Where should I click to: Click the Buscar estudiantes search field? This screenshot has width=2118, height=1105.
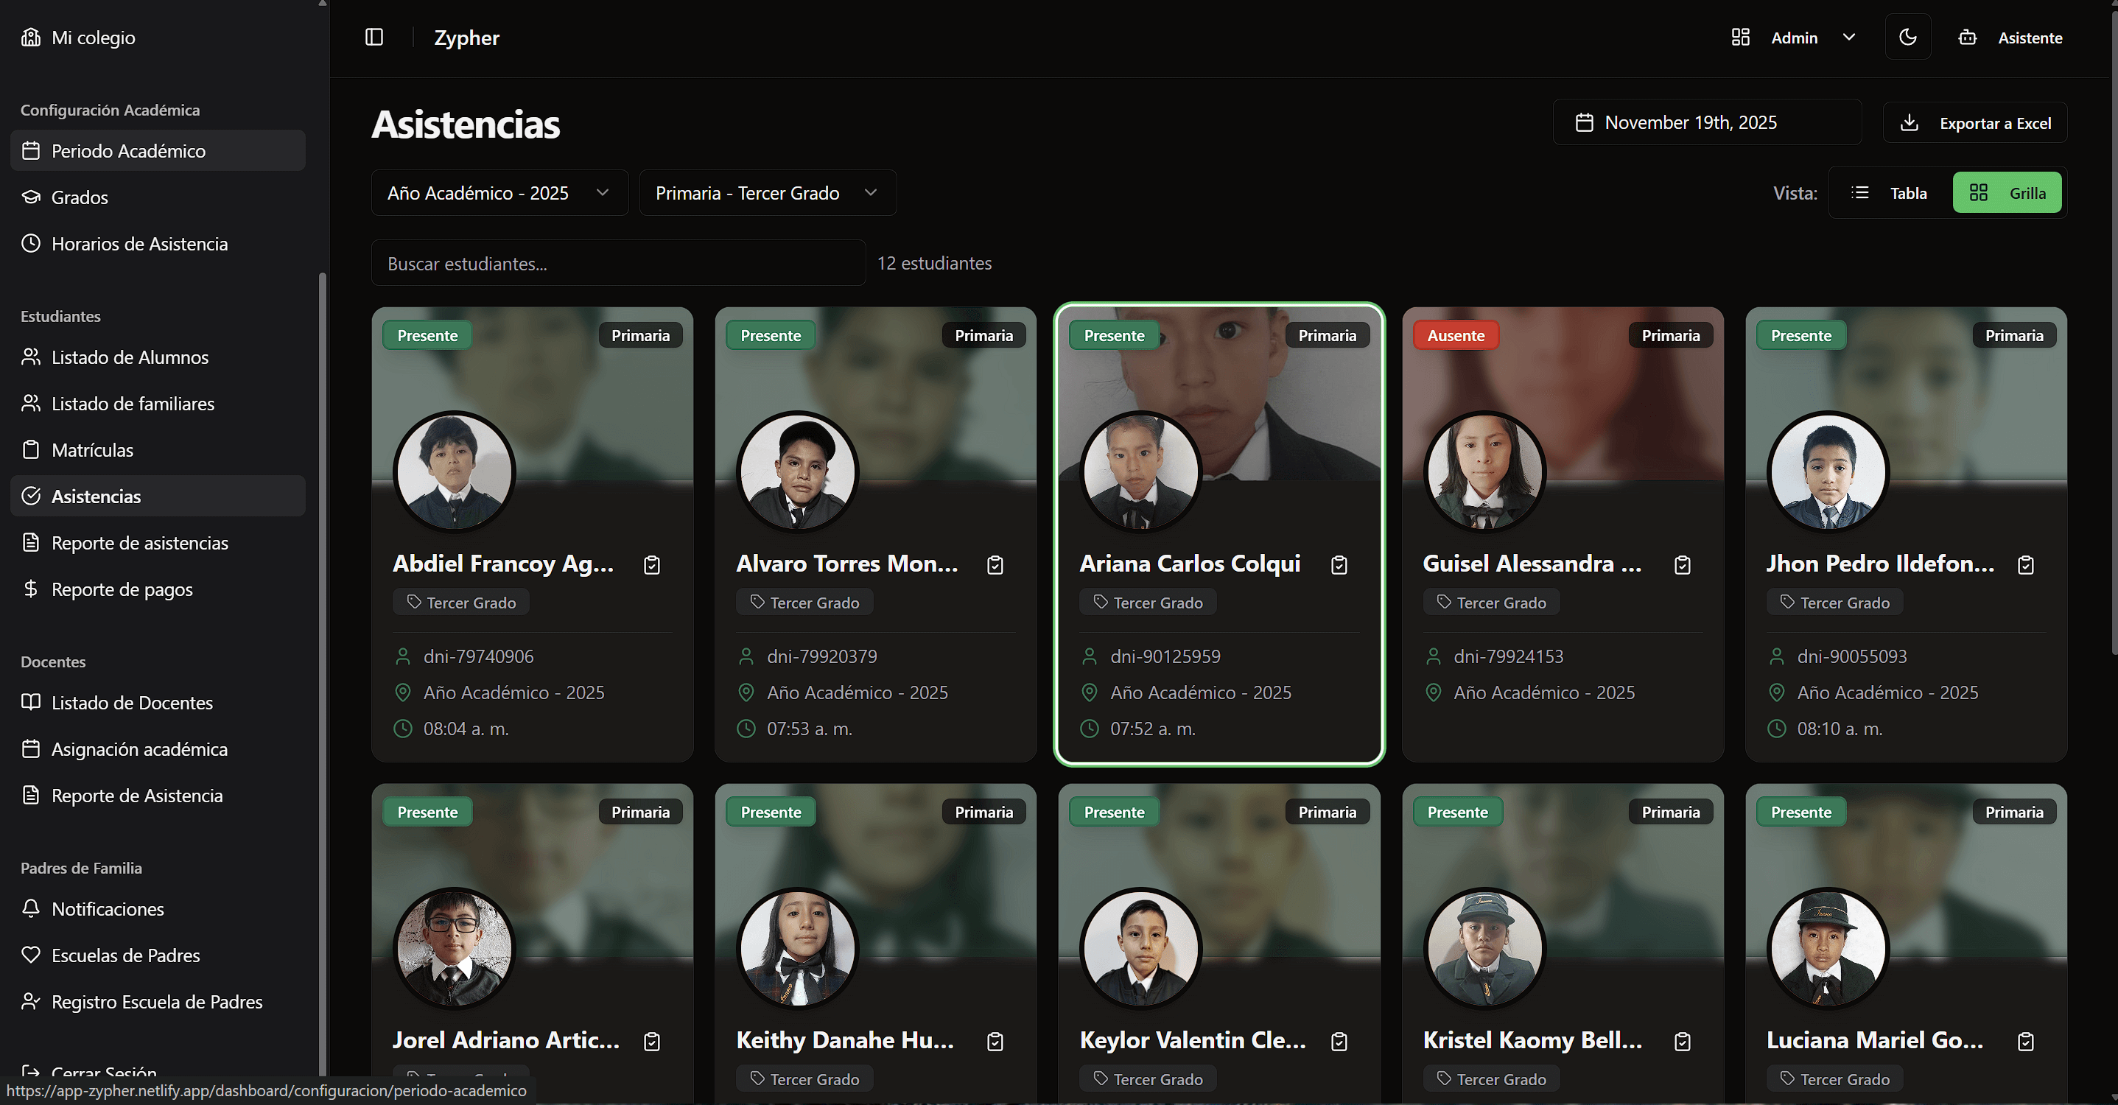coord(618,263)
